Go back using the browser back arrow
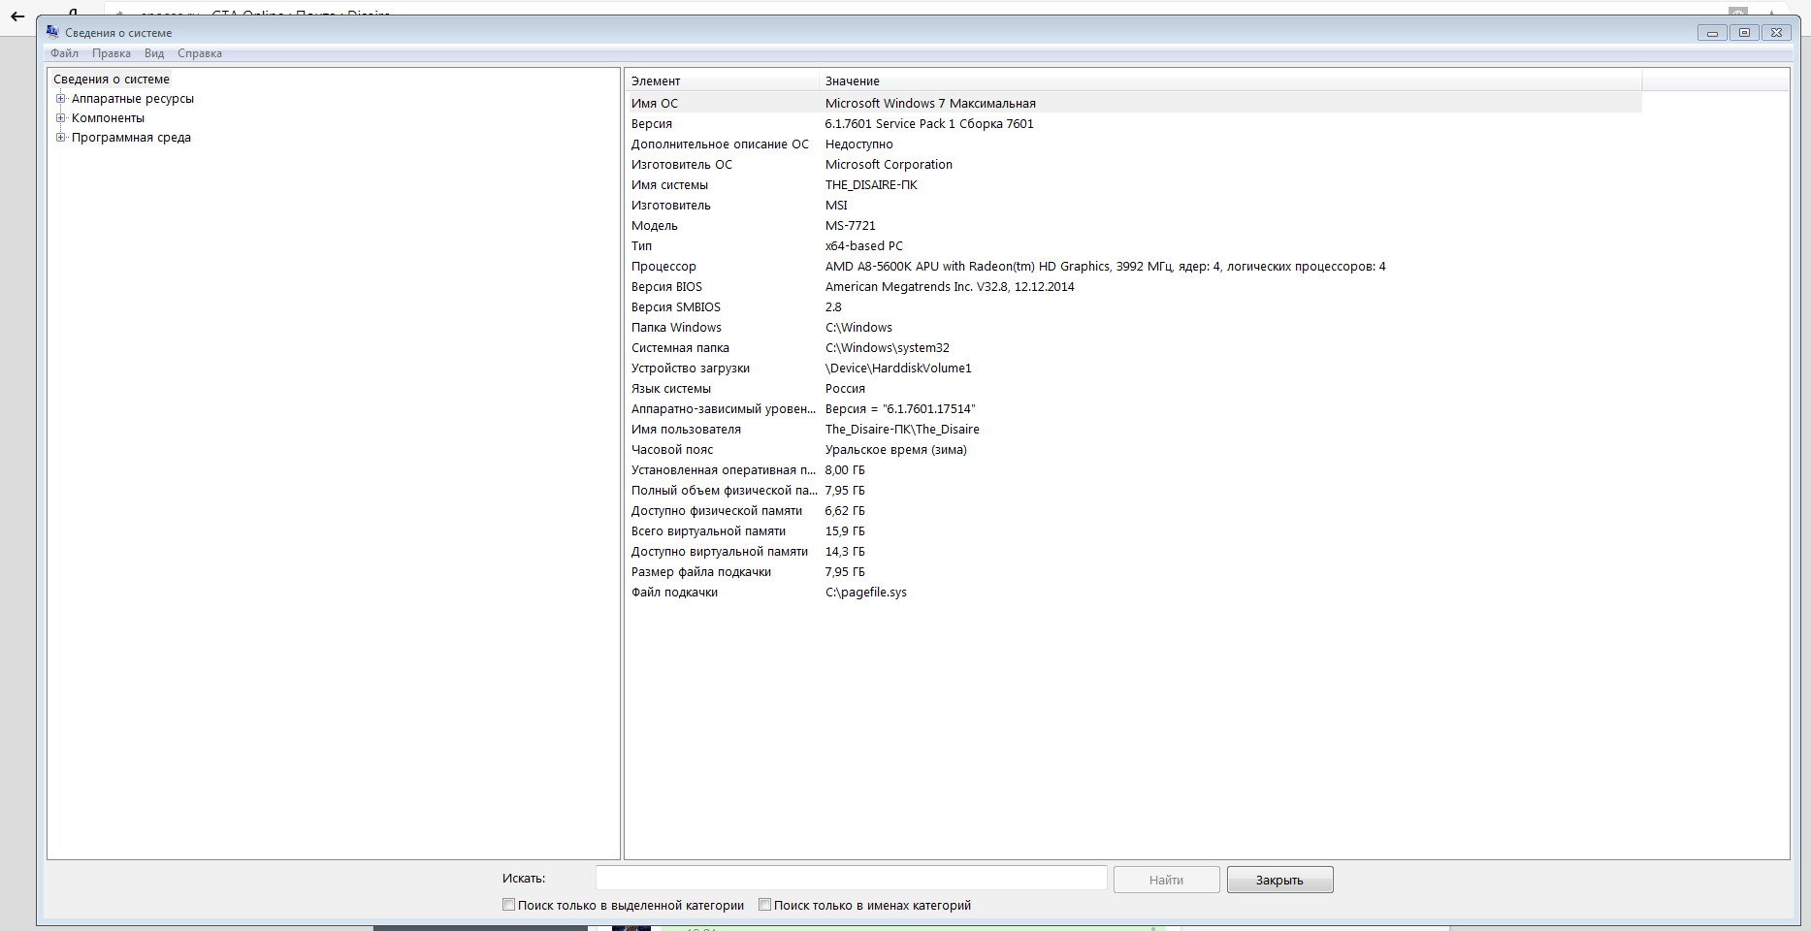 point(17,16)
